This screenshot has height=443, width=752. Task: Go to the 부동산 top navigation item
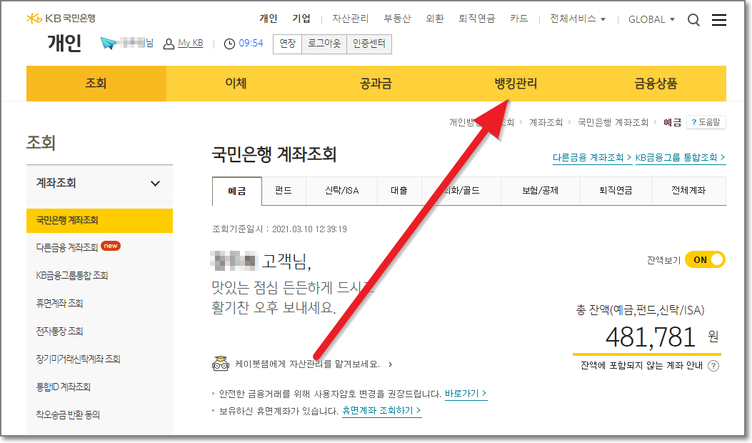point(398,19)
